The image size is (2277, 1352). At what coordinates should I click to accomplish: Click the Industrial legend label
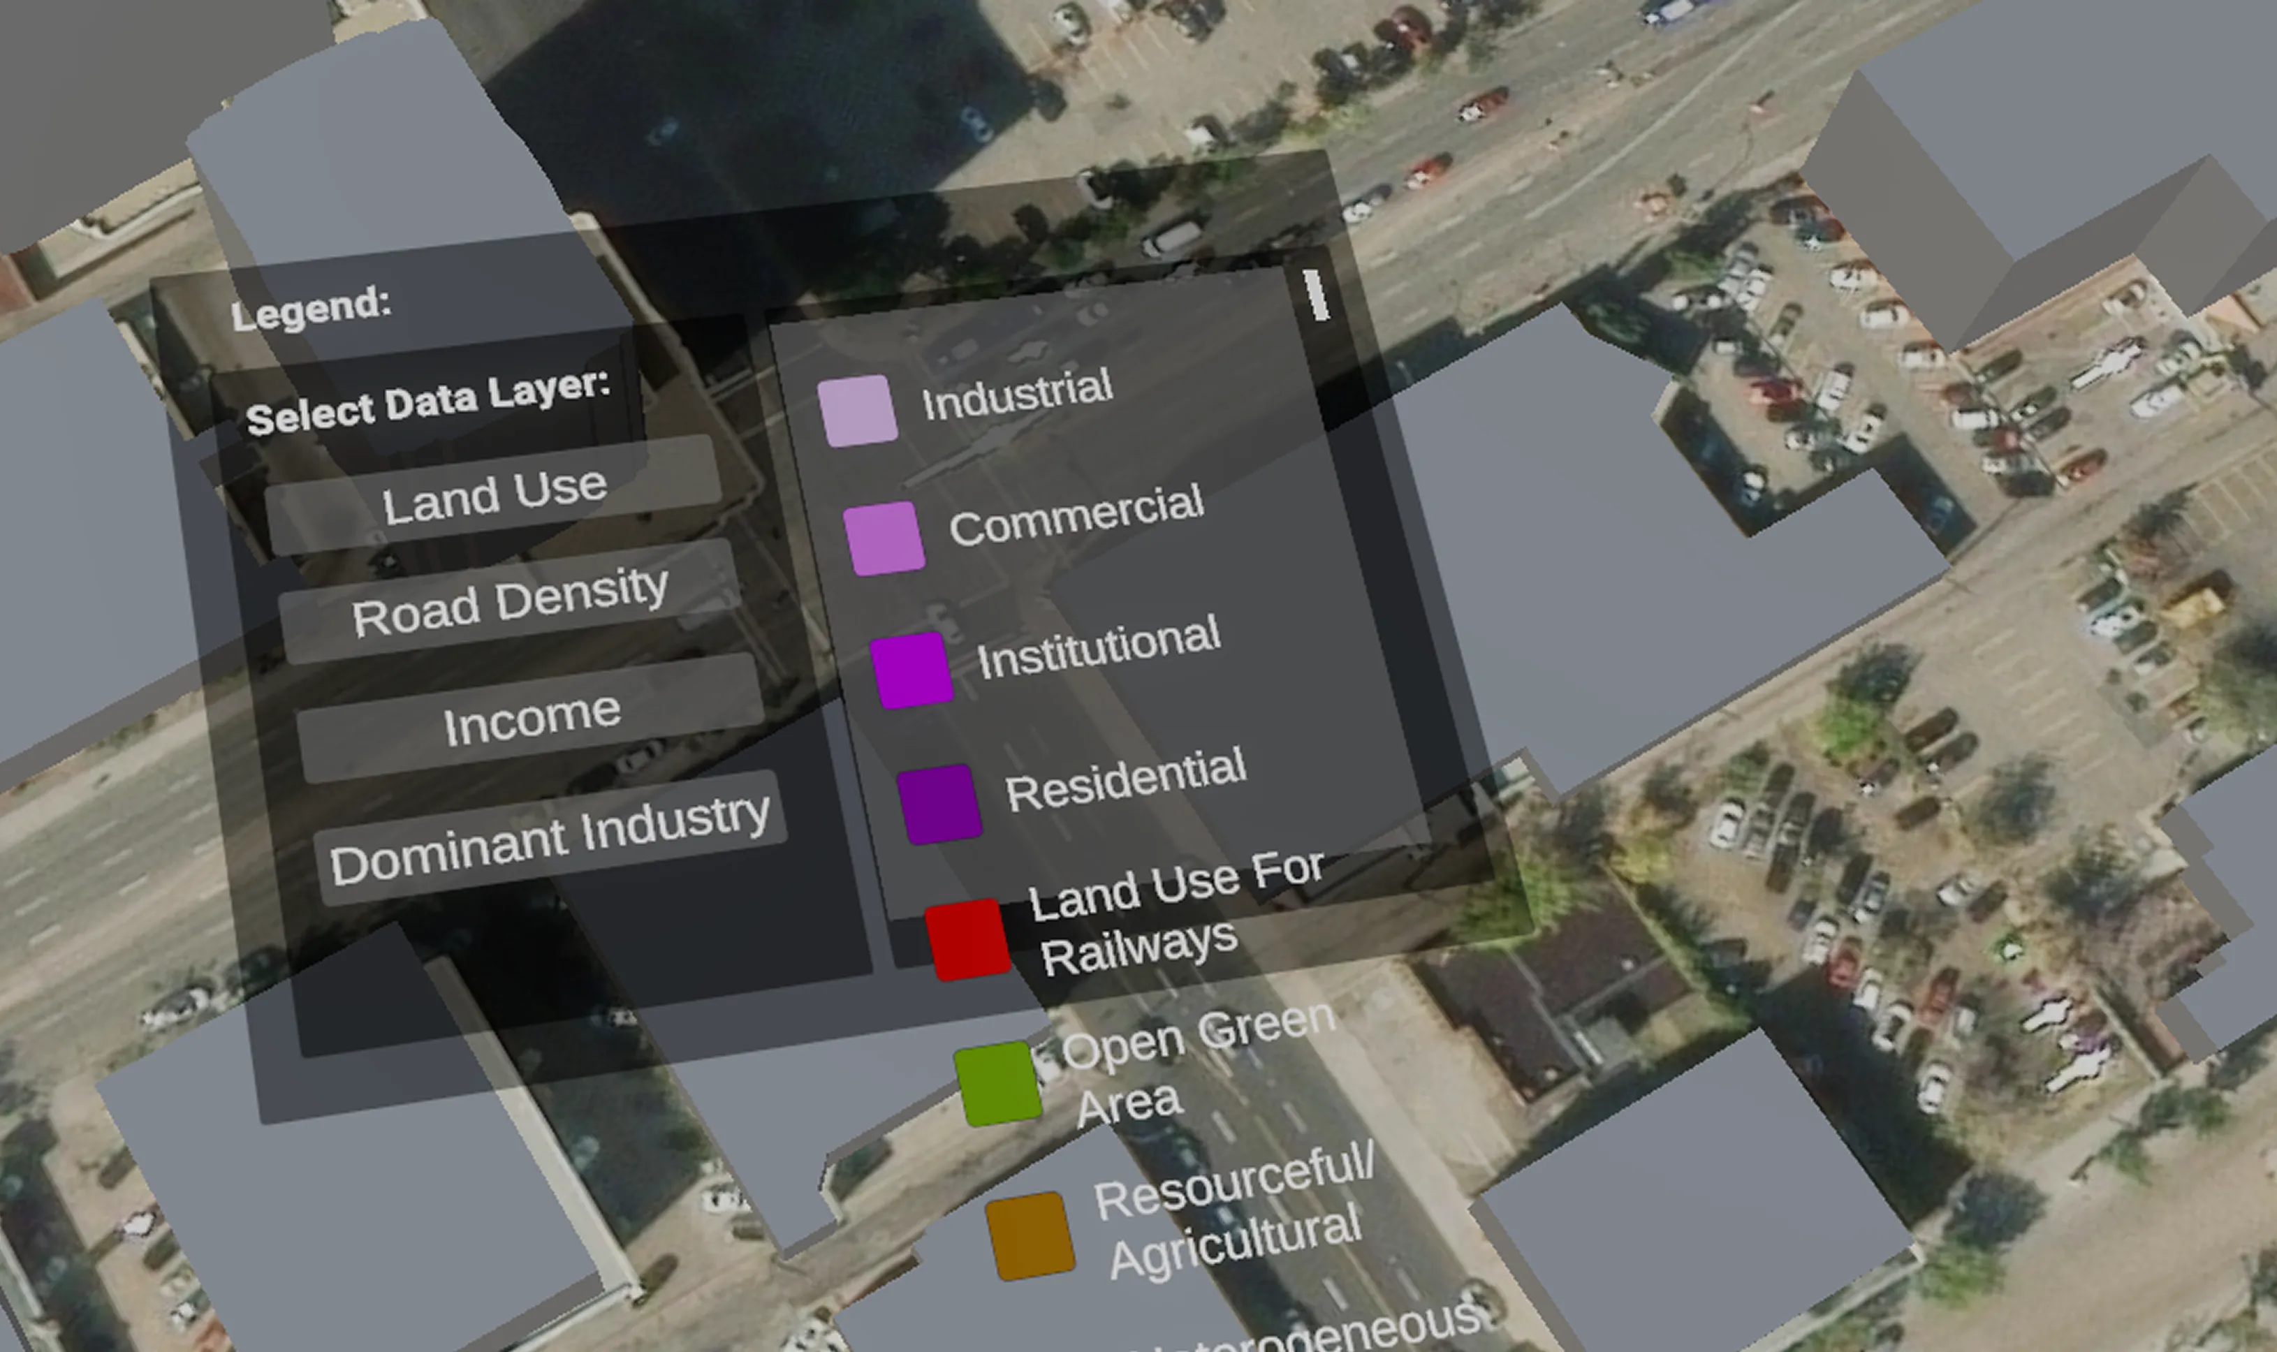pos(1016,395)
